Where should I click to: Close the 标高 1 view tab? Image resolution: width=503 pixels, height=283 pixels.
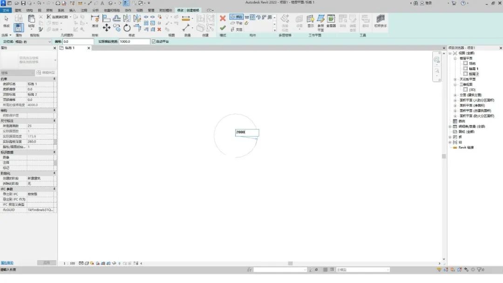tap(89, 48)
